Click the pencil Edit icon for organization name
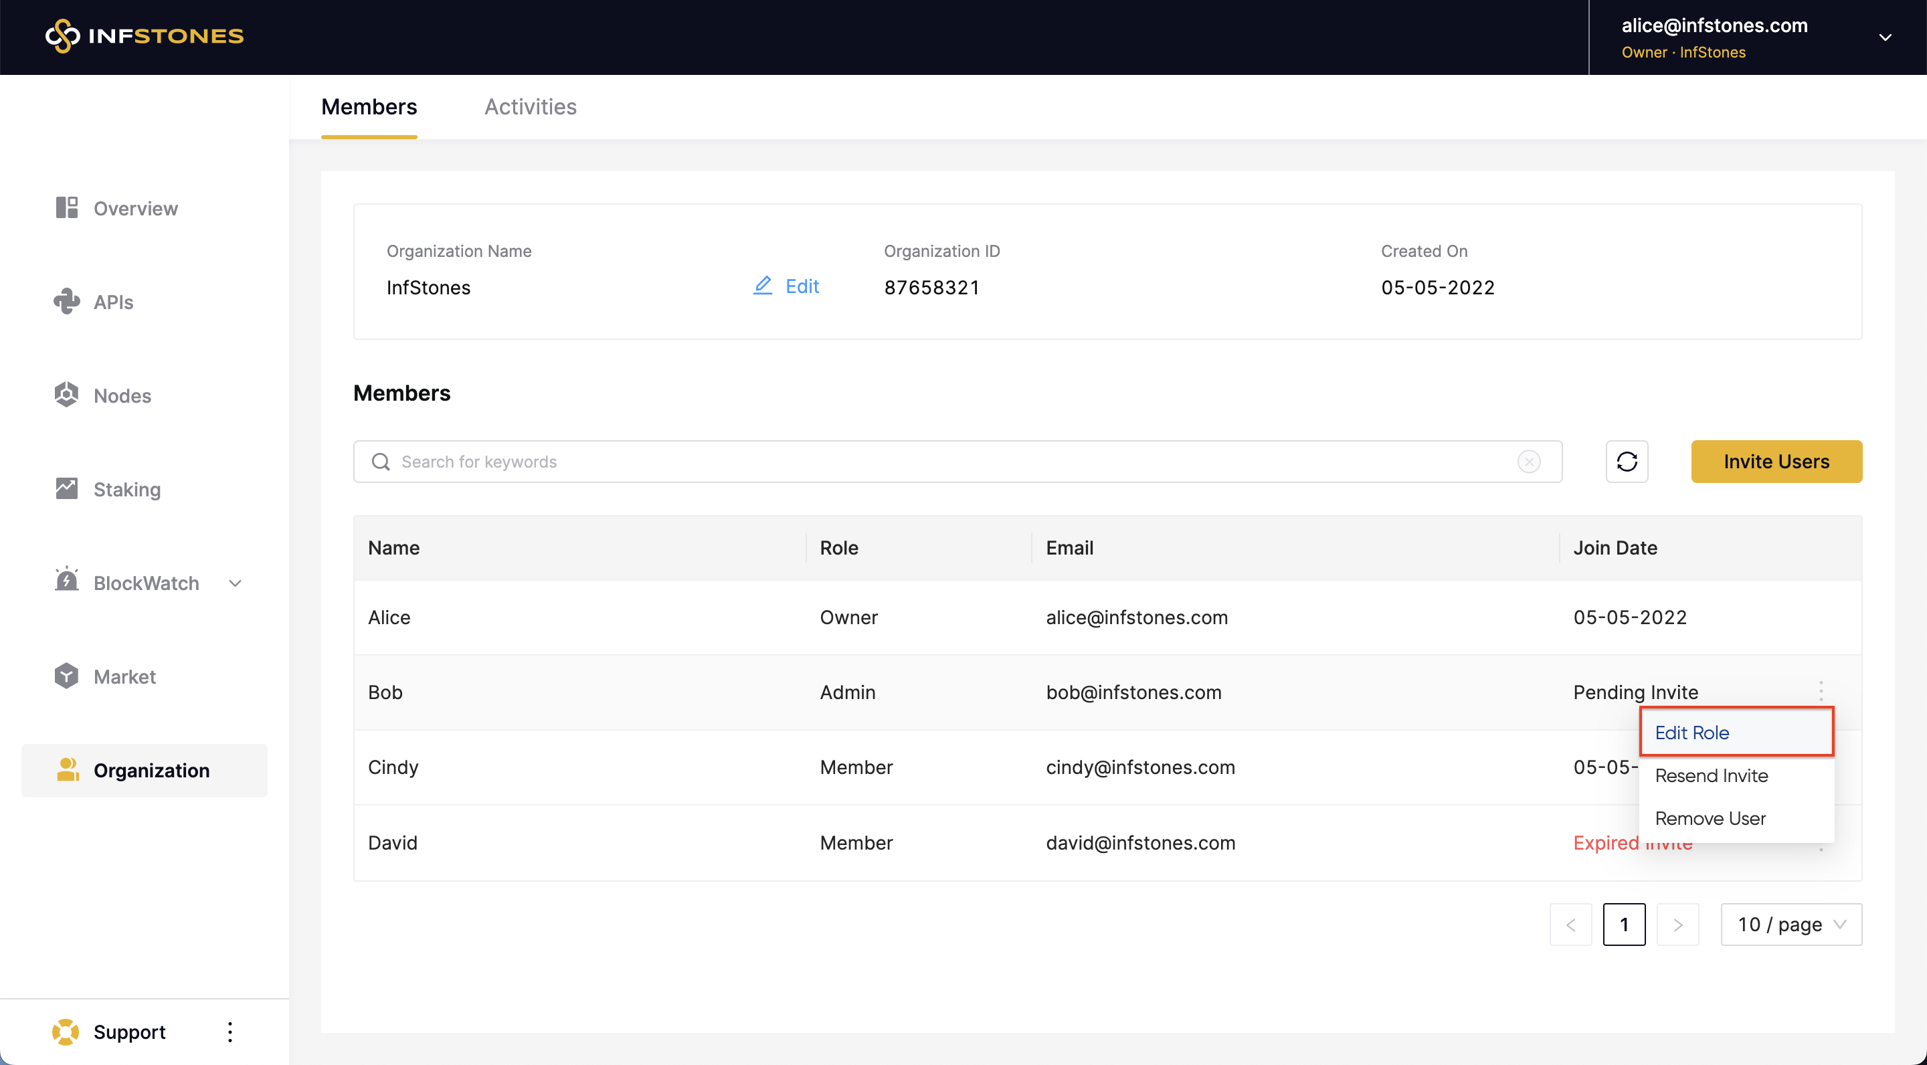This screenshot has width=1927, height=1065. [x=762, y=286]
